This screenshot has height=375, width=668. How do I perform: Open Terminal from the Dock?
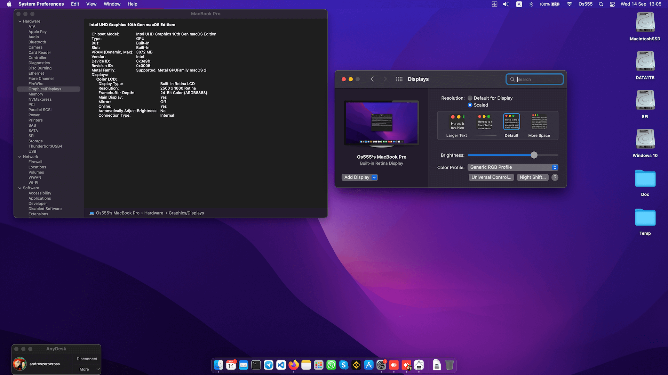(x=256, y=365)
